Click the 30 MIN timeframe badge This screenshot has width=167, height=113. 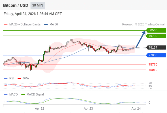point(38,5)
